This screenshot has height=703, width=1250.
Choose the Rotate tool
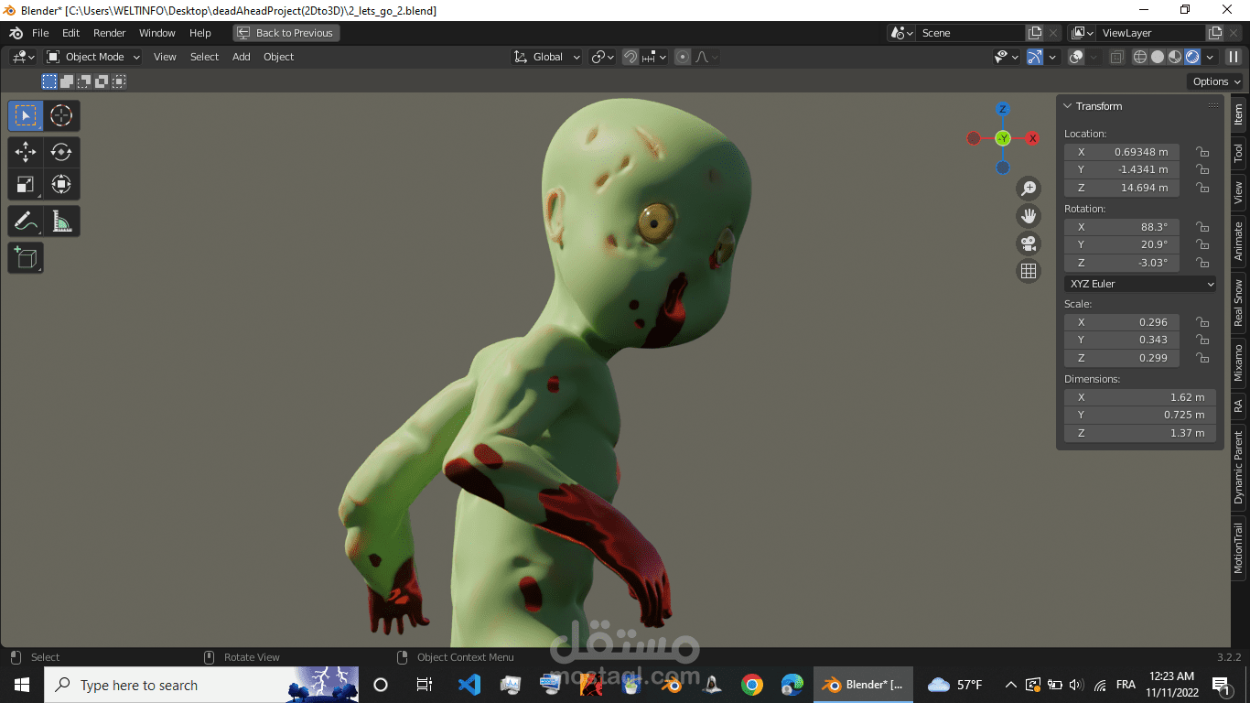click(61, 152)
